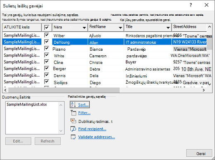The width and height of the screenshot is (215, 160).
Task: Uncheck the White row checkbox
Action: coord(47,55)
